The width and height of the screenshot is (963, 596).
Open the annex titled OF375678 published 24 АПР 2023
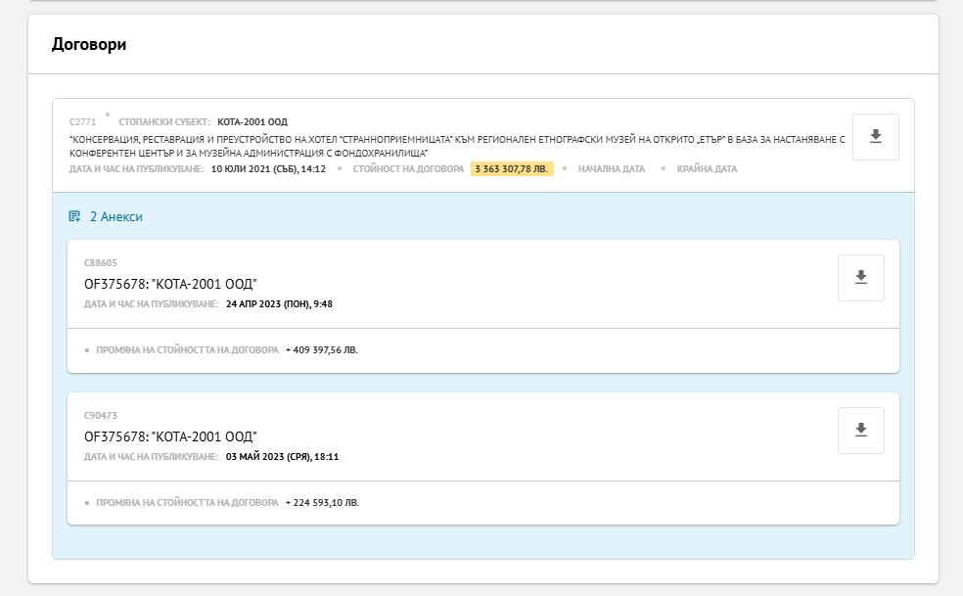click(x=170, y=284)
